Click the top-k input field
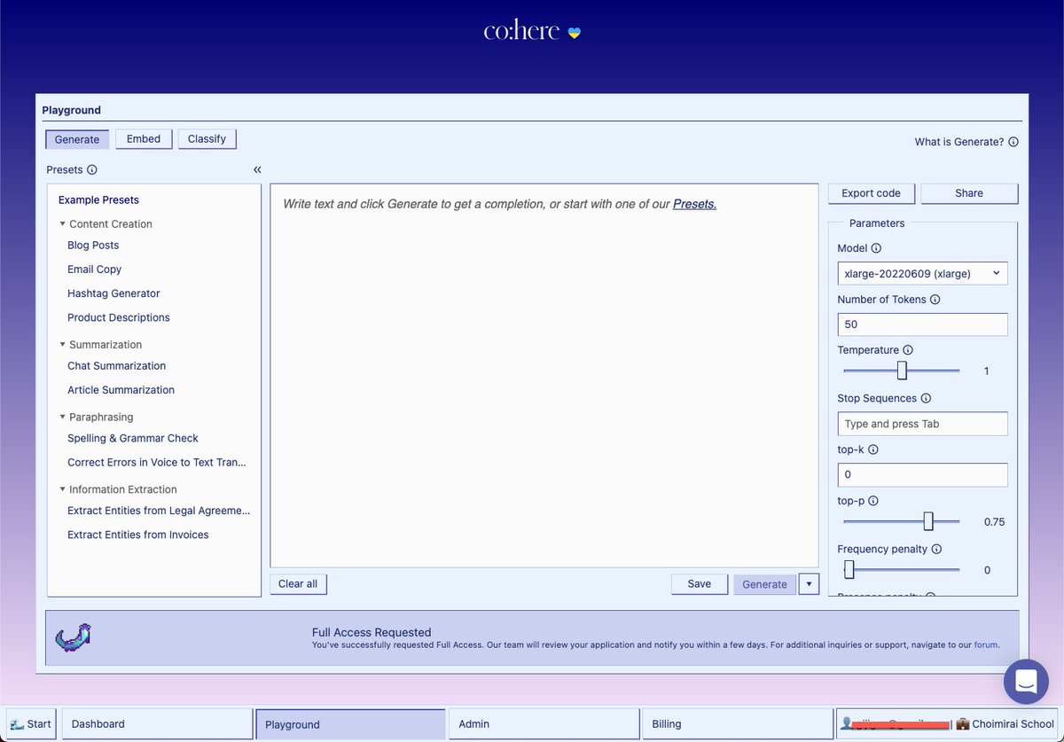Image resolution: width=1064 pixels, height=742 pixels. (x=922, y=475)
